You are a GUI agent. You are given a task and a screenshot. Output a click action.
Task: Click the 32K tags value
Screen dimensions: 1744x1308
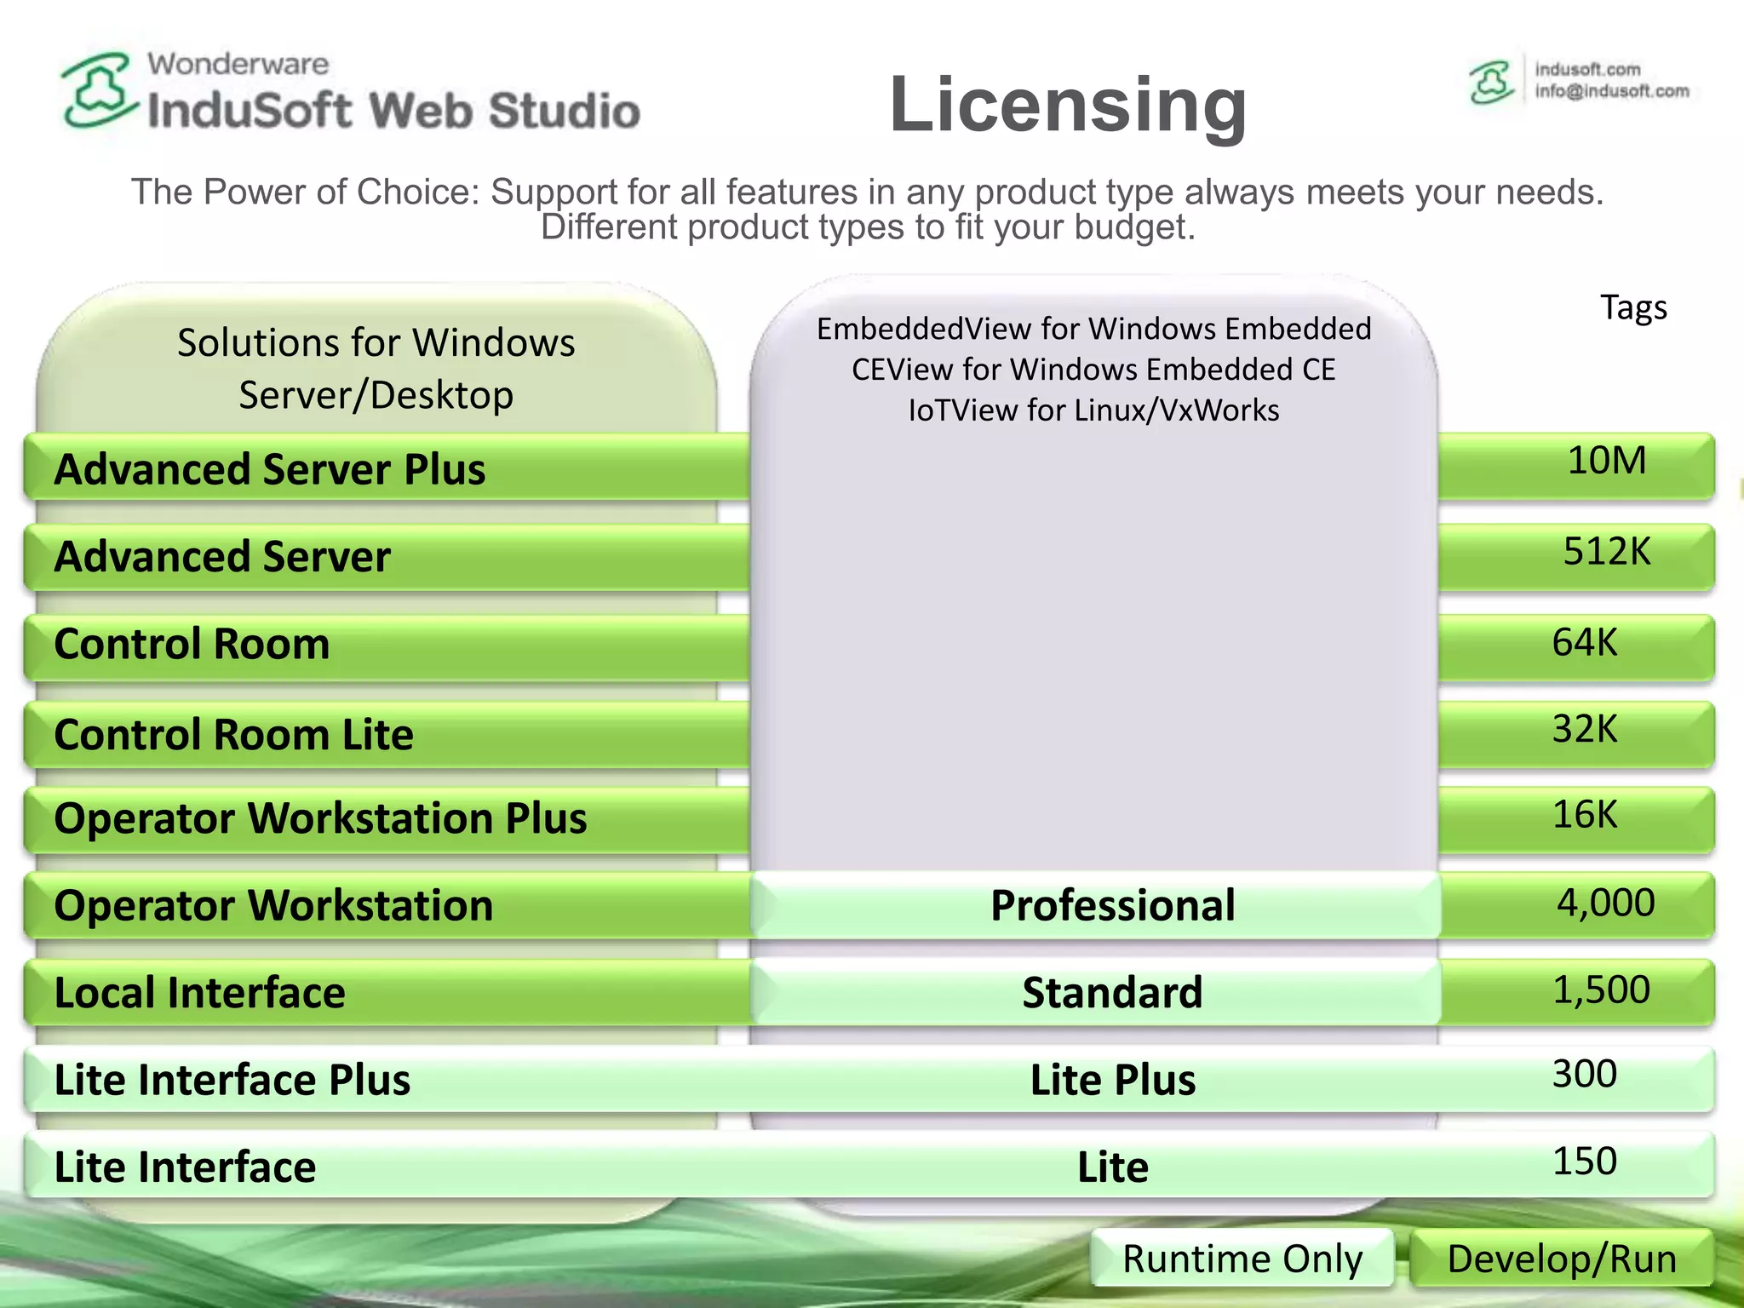click(x=1584, y=729)
